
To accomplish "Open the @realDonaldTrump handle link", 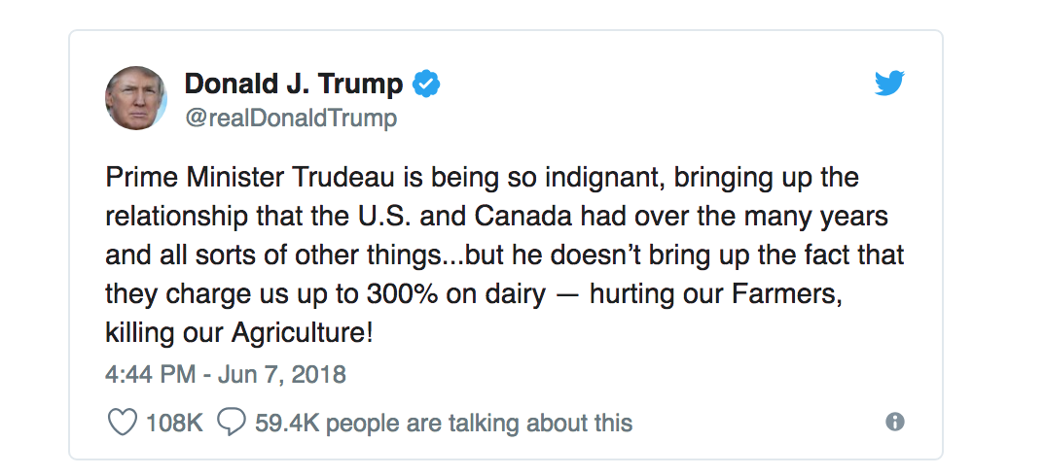I will click(290, 119).
